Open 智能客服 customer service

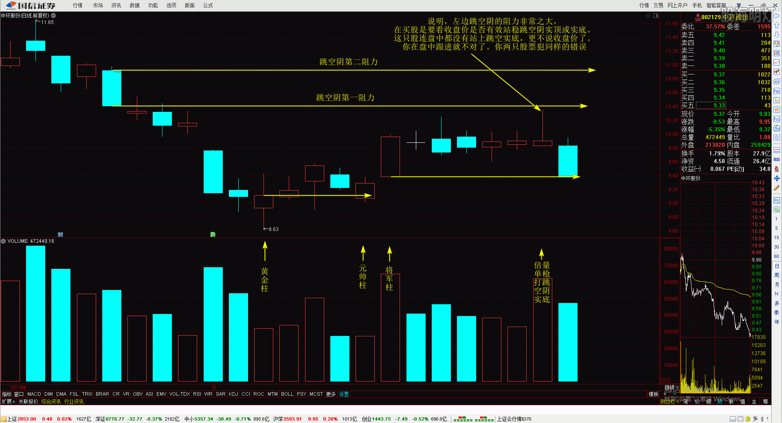point(716,5)
